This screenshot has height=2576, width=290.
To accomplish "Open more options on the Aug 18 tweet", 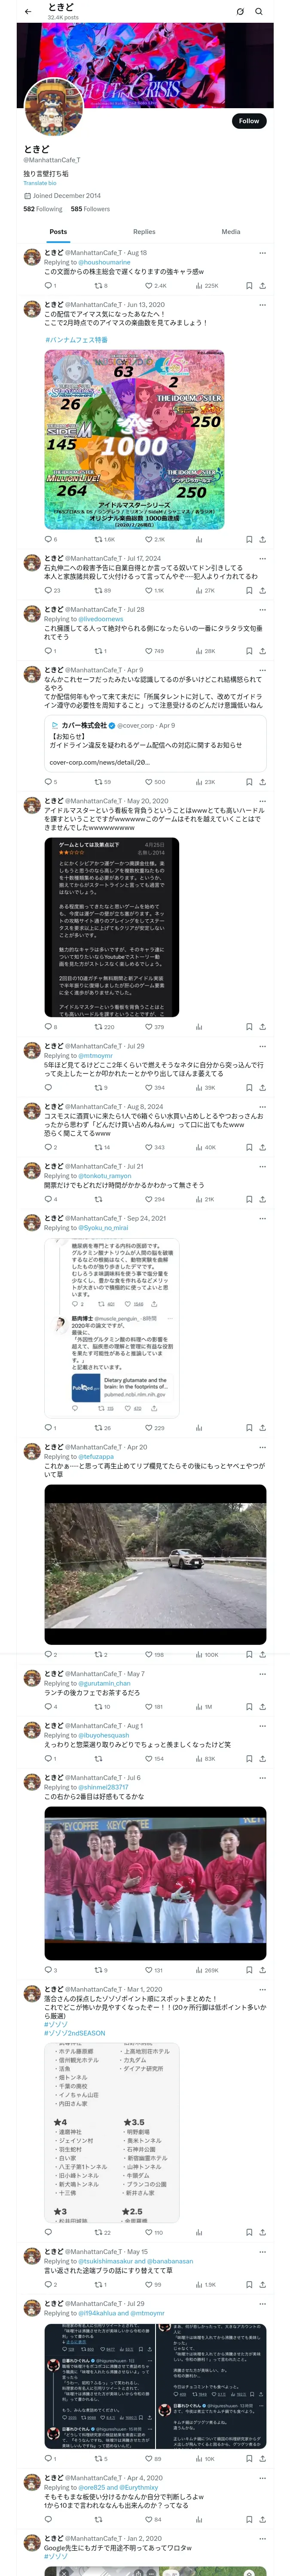I will (x=263, y=253).
